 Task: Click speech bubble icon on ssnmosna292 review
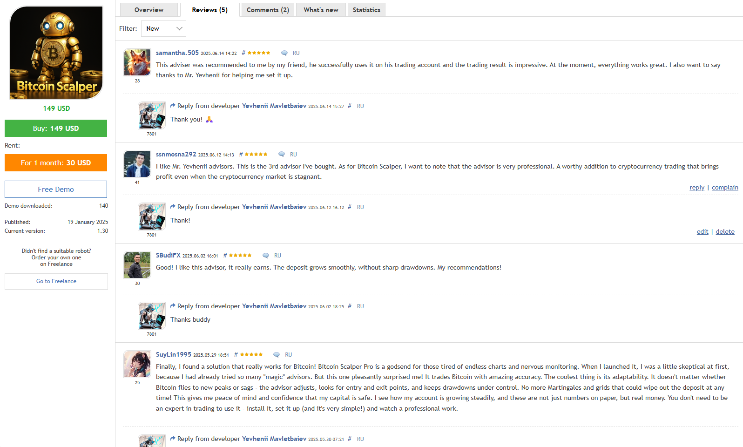click(x=281, y=155)
